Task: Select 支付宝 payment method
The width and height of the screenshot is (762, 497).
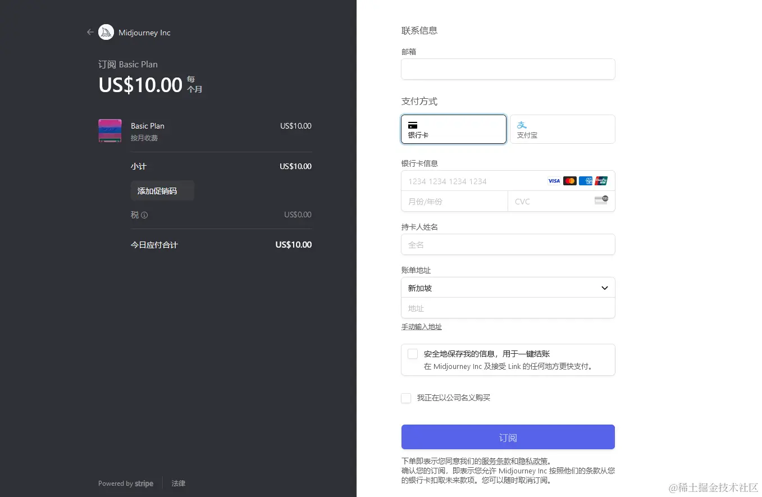Action: [x=563, y=129]
